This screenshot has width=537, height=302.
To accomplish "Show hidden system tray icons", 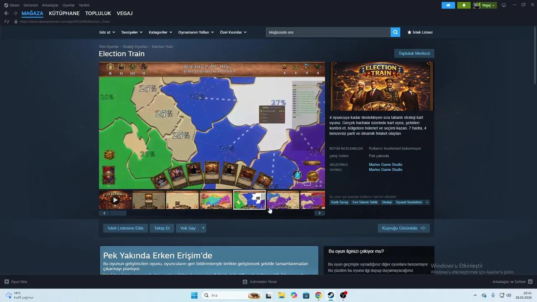I will [475, 295].
